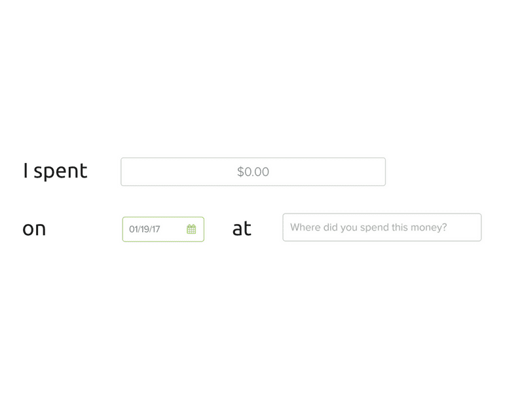The width and height of the screenshot is (524, 393).
Task: Click the $0.00 amount input field
Action: point(253,172)
